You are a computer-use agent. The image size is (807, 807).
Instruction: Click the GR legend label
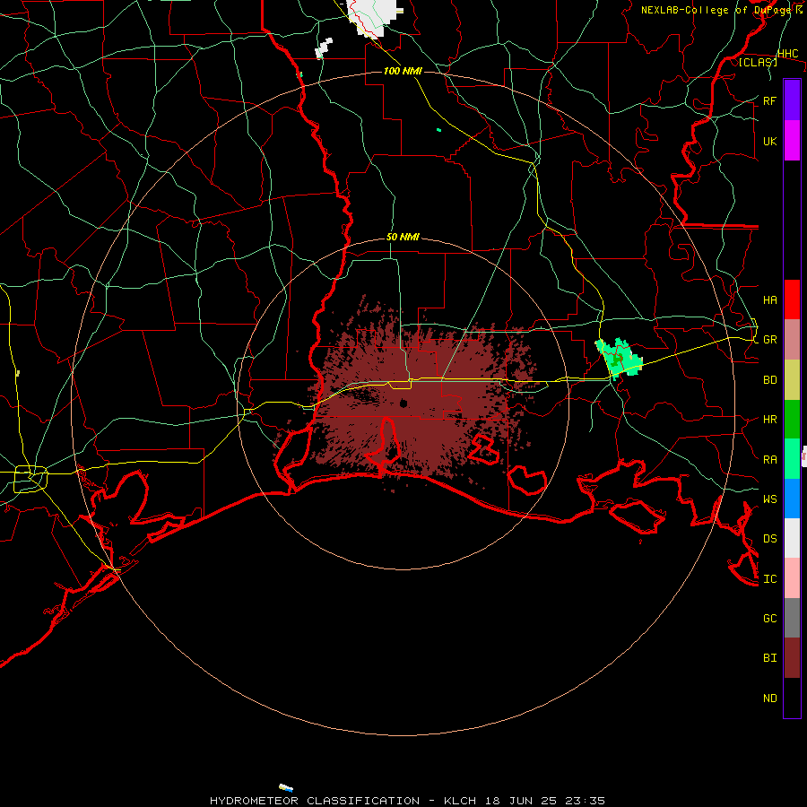(x=769, y=340)
